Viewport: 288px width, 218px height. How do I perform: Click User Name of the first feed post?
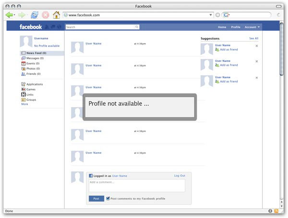[x=94, y=44]
